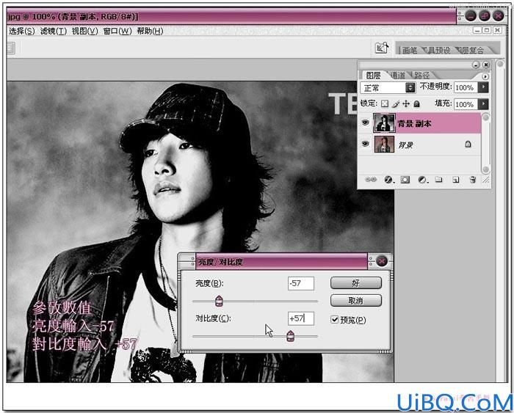Click the link layers icon in Layers panel
The height and width of the screenshot is (413, 514).
click(x=371, y=179)
